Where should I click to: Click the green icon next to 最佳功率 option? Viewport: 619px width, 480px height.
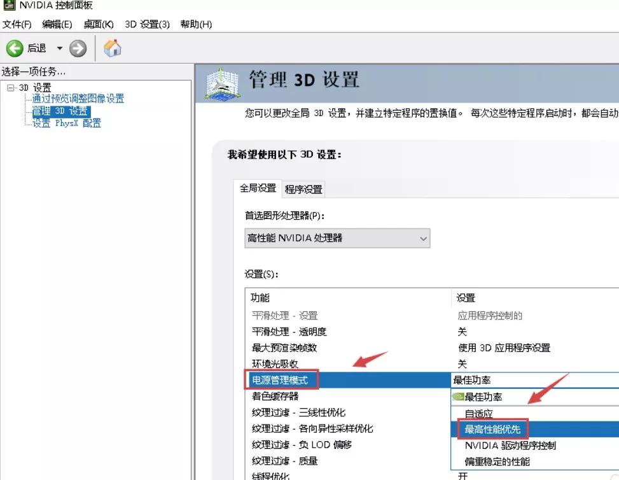tap(458, 396)
